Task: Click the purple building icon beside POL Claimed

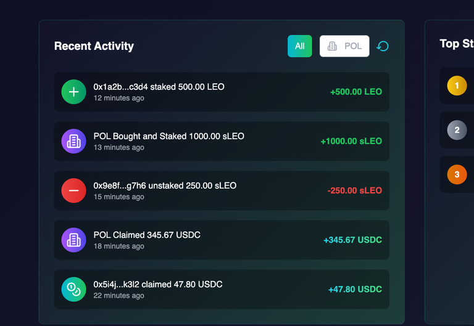Action: [74, 240]
